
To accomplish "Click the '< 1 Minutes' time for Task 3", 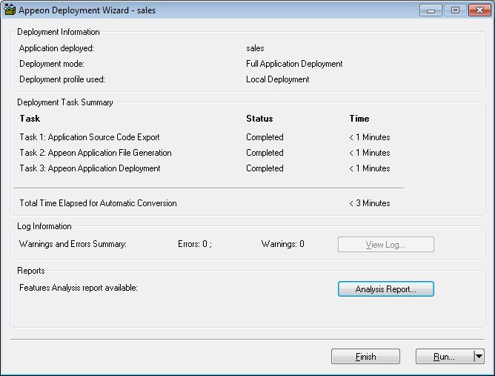I will tap(370, 168).
